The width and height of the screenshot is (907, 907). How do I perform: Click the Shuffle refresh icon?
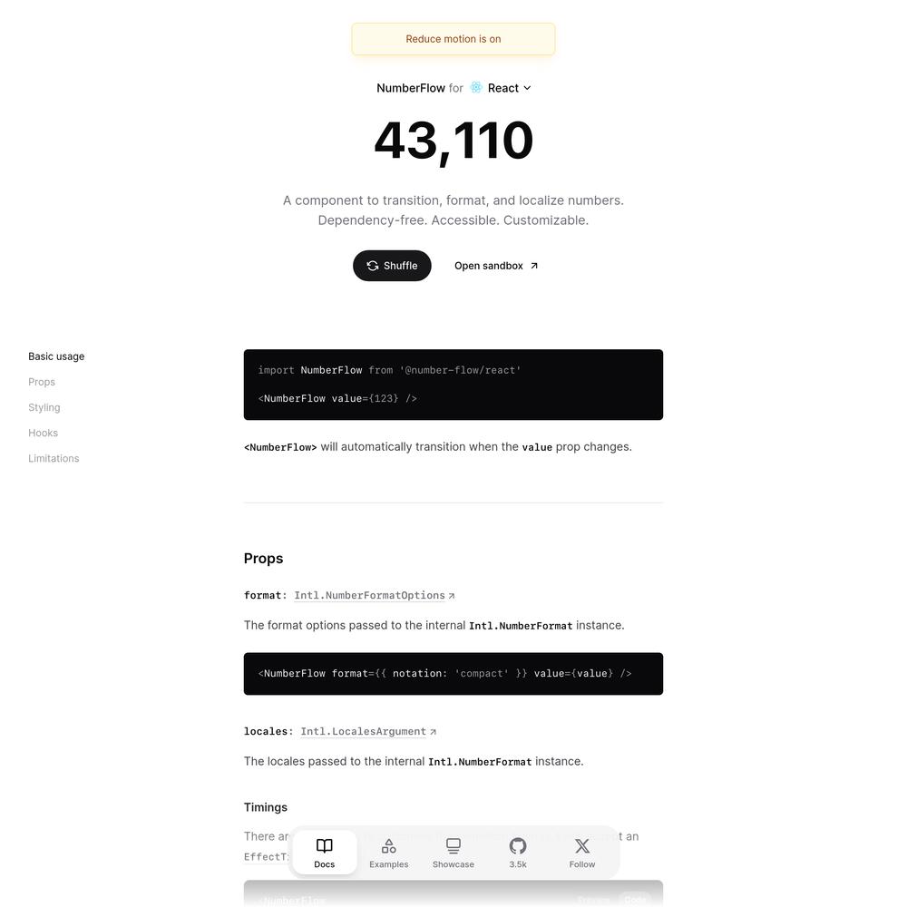pos(373,266)
